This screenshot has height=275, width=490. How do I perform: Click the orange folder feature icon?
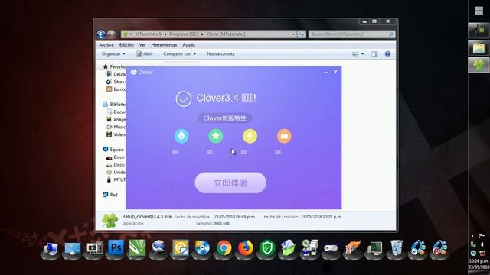(284, 136)
